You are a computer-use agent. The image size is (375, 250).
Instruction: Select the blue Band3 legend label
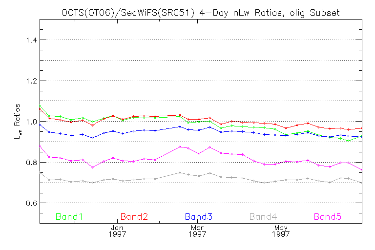(x=199, y=217)
